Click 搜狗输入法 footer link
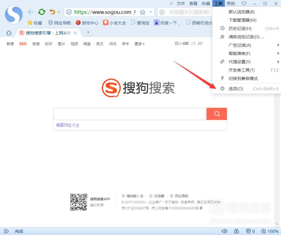Viewport: 281px width, 235px height. point(133,196)
